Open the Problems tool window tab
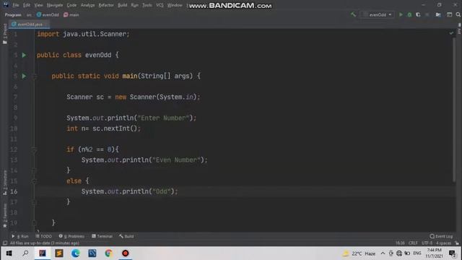 [x=71, y=236]
